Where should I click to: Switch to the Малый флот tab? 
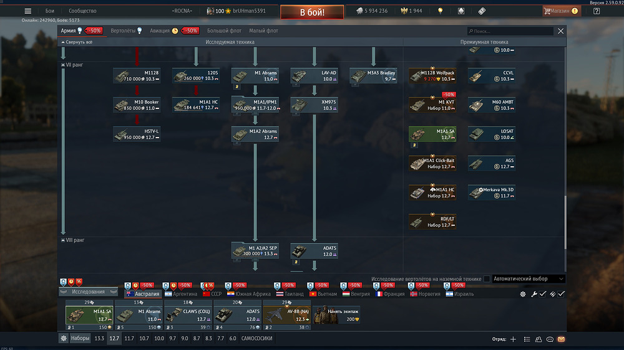pyautogui.click(x=263, y=31)
